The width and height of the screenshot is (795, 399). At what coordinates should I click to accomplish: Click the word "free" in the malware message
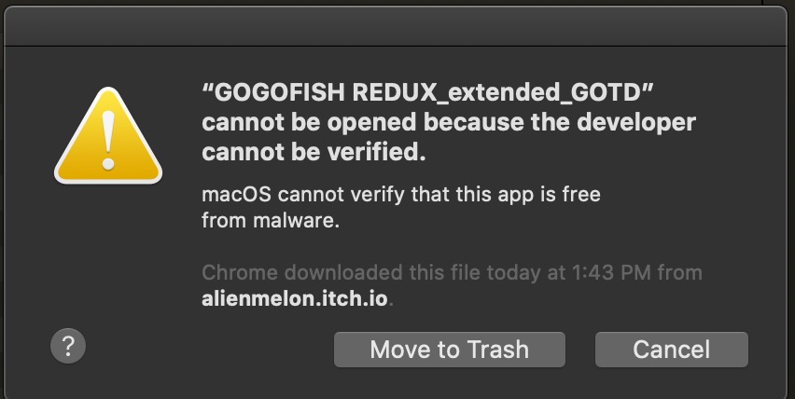click(x=580, y=196)
